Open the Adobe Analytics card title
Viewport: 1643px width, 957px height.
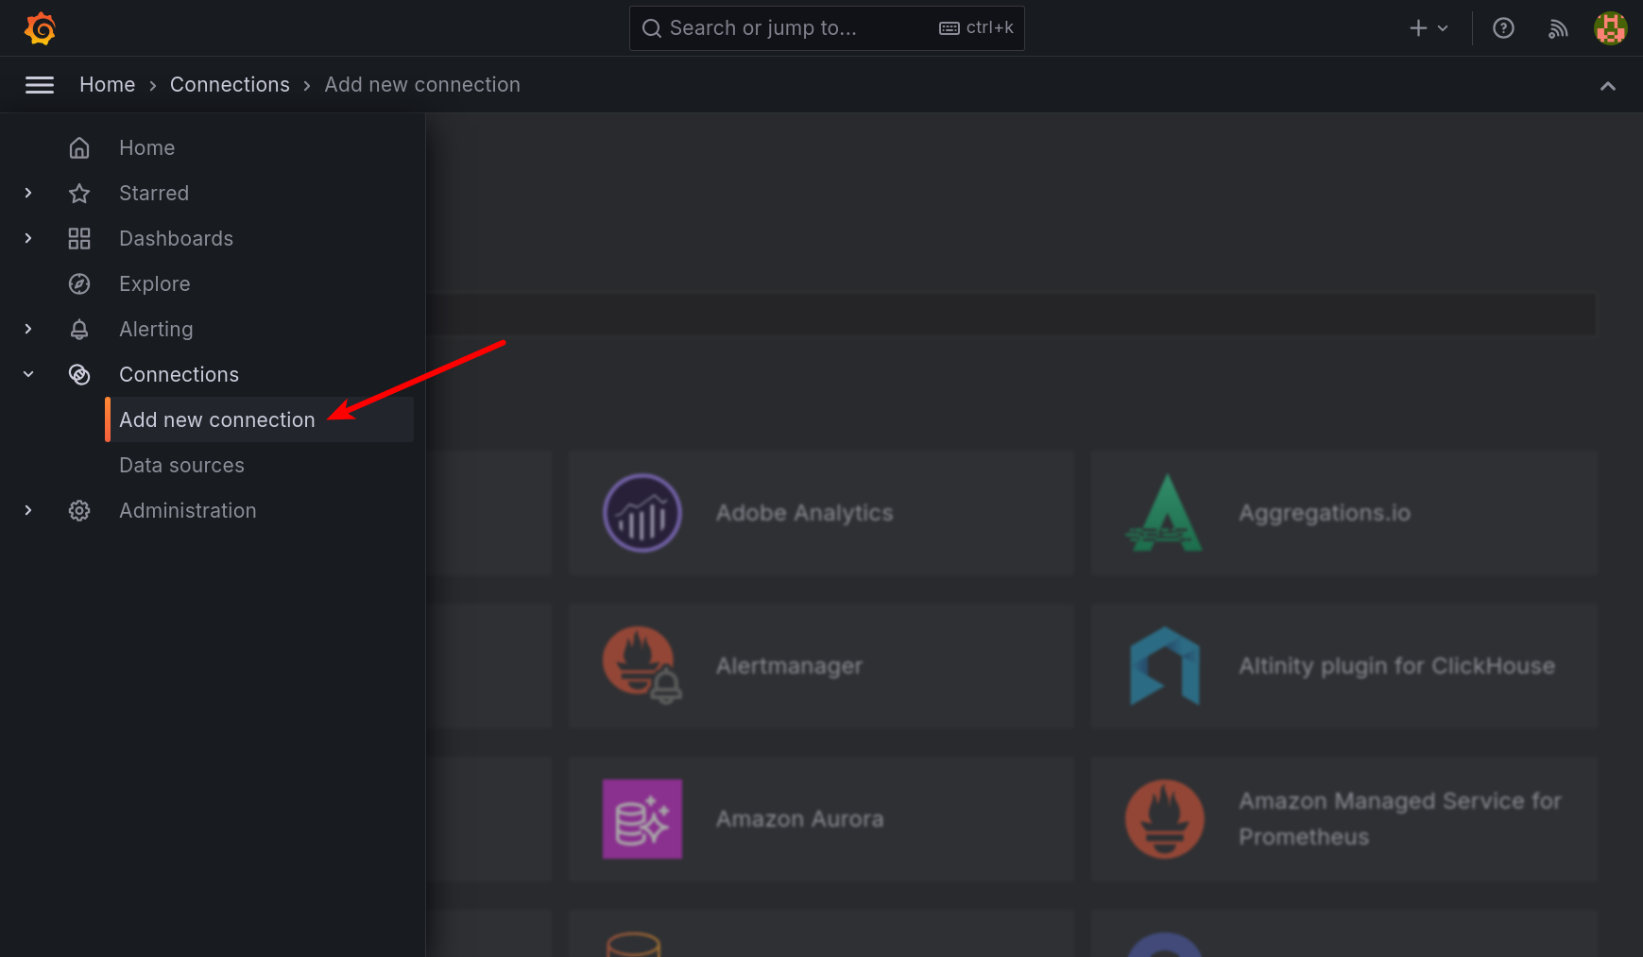805,513
